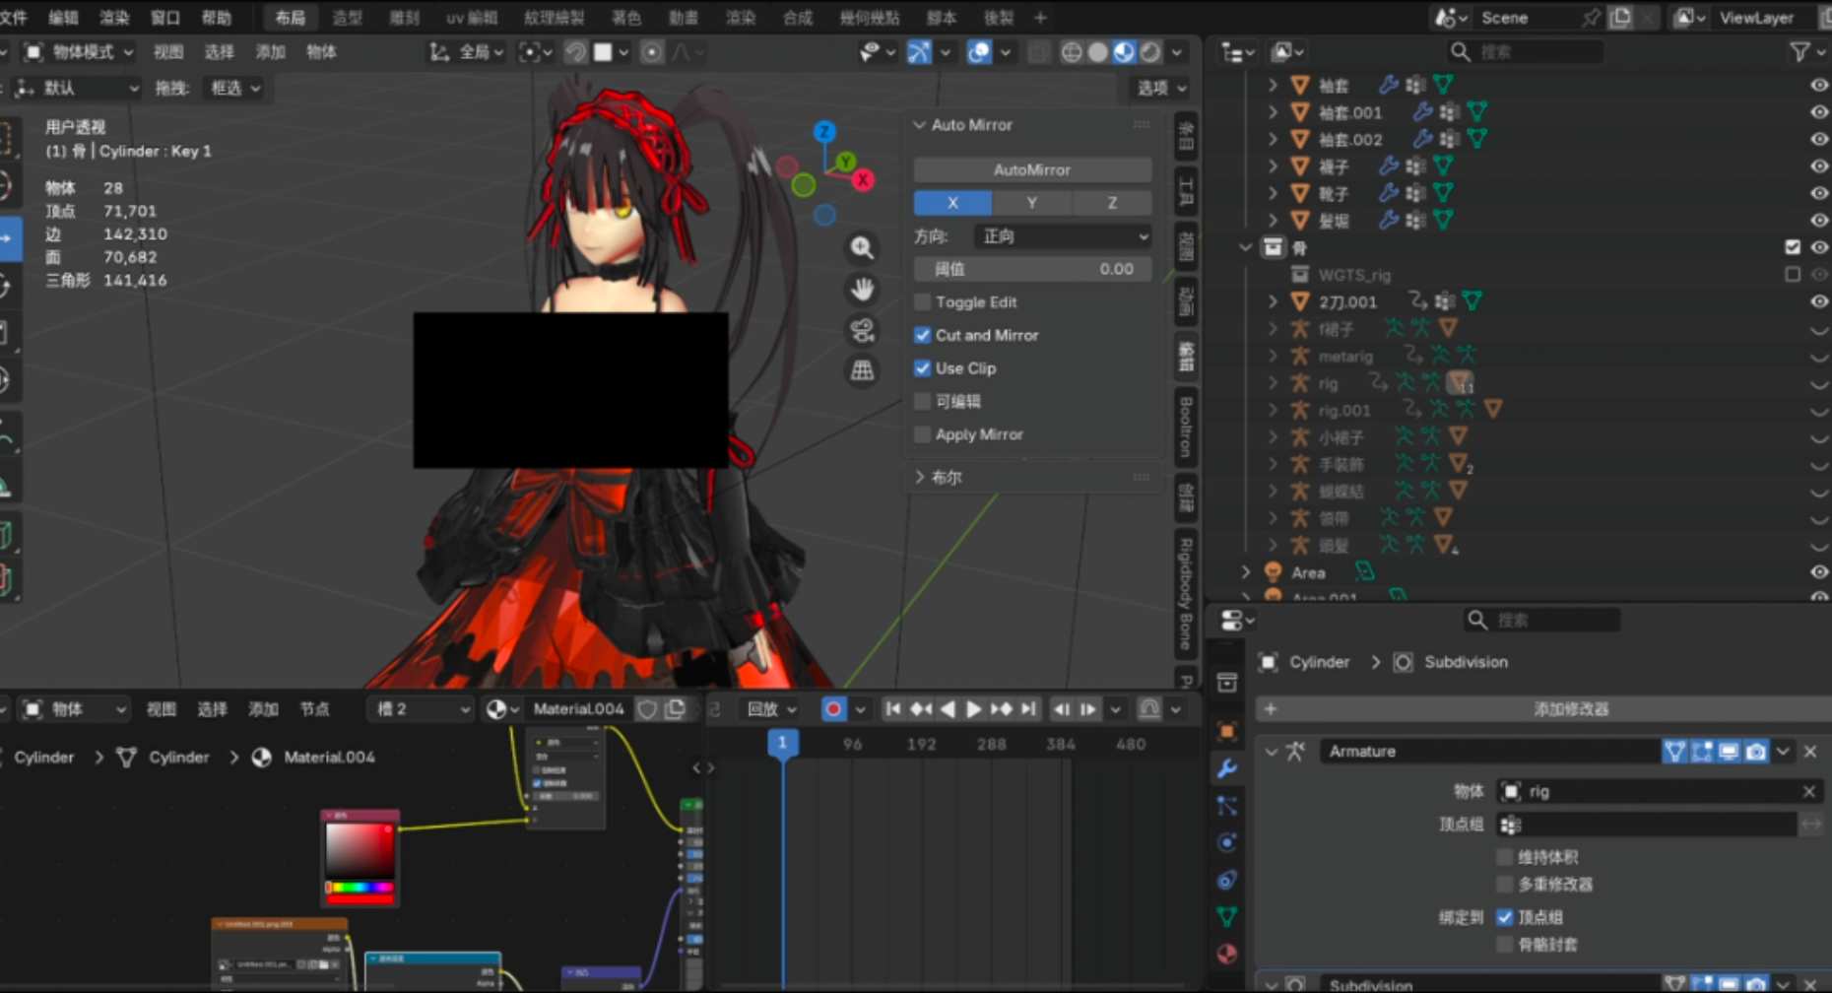Open the 帮助 menu
Viewport: 1832px width, 993px height.
point(216,18)
